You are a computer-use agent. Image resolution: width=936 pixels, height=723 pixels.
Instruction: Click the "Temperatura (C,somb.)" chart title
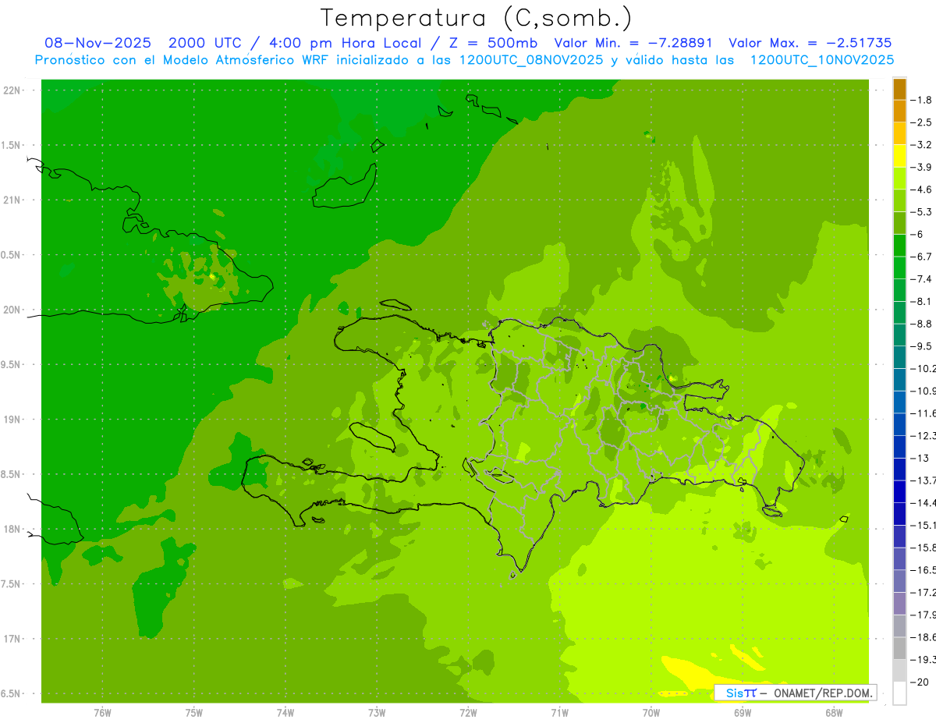(x=477, y=18)
